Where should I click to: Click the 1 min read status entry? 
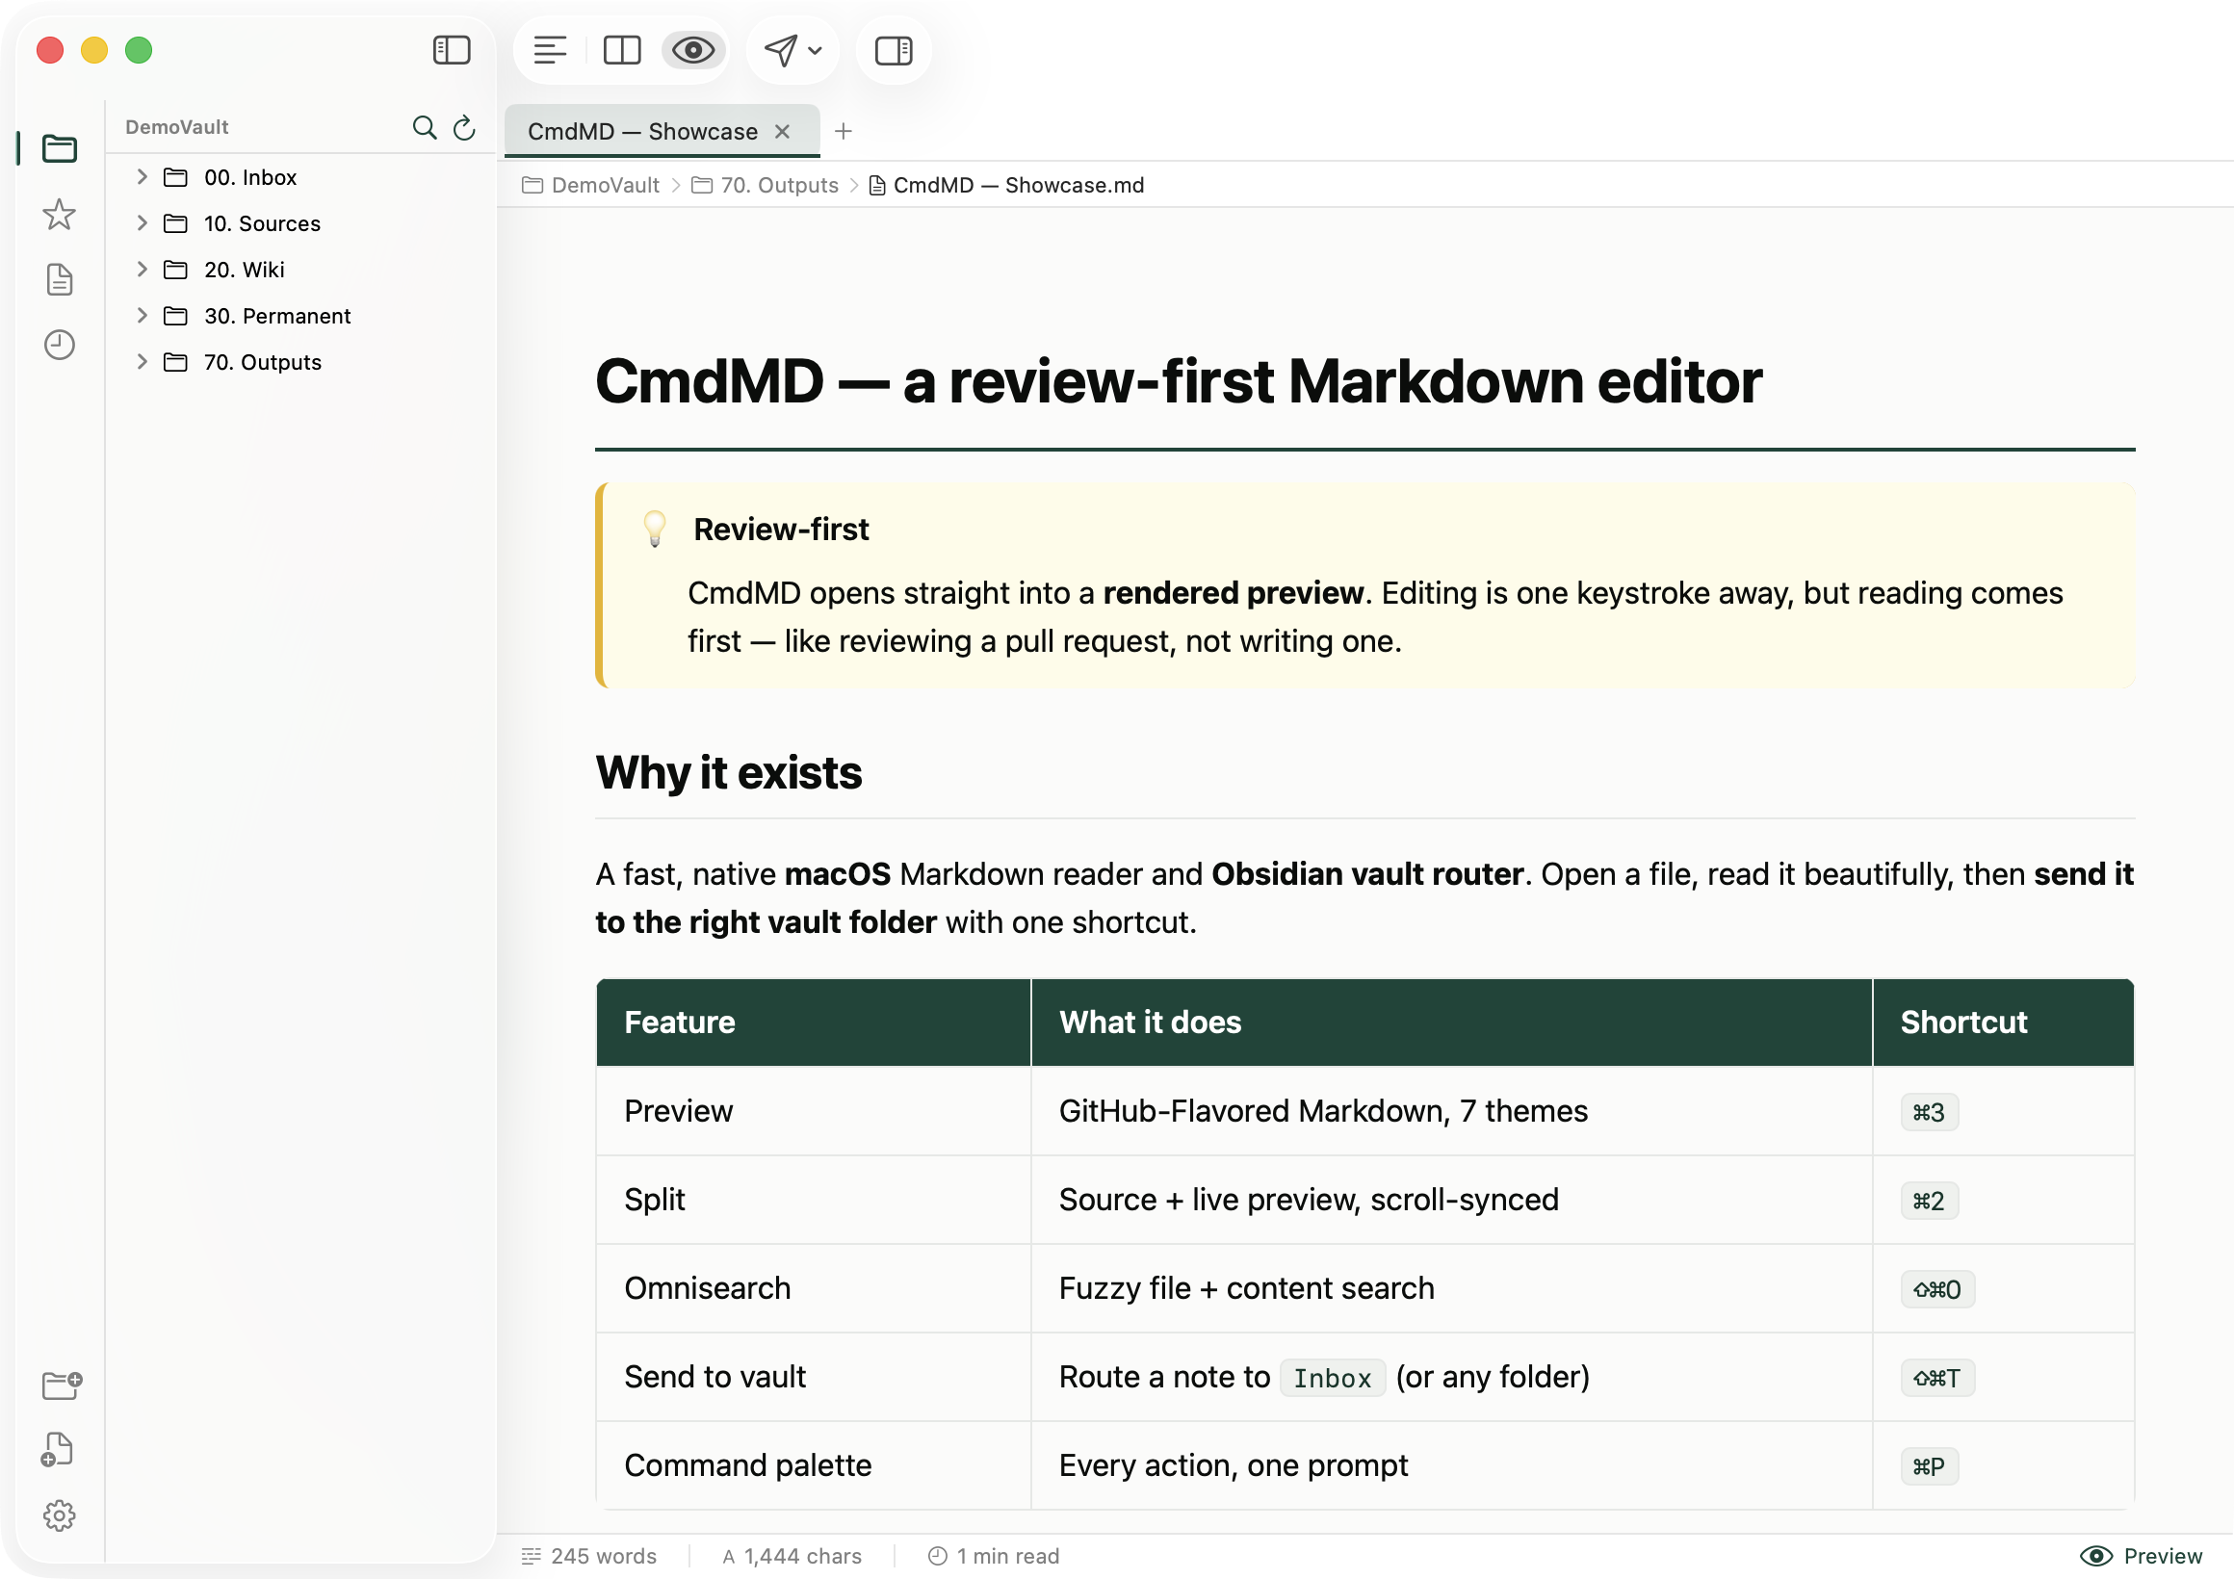[994, 1556]
